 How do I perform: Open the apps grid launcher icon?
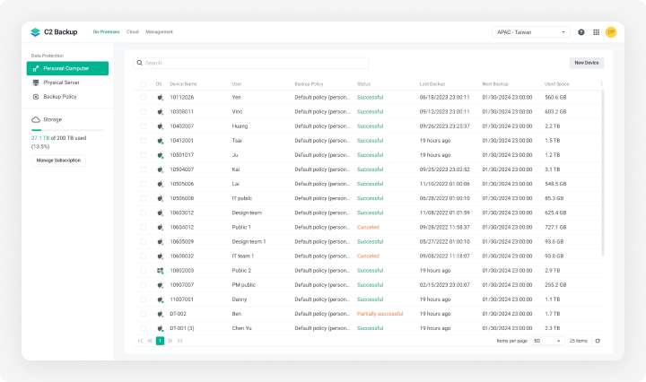coord(596,32)
